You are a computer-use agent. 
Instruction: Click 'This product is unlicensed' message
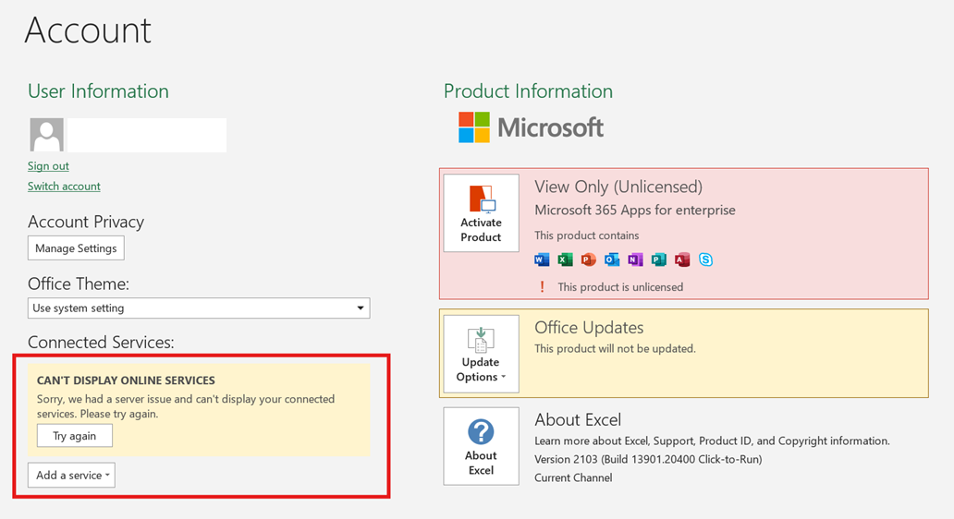click(x=620, y=287)
